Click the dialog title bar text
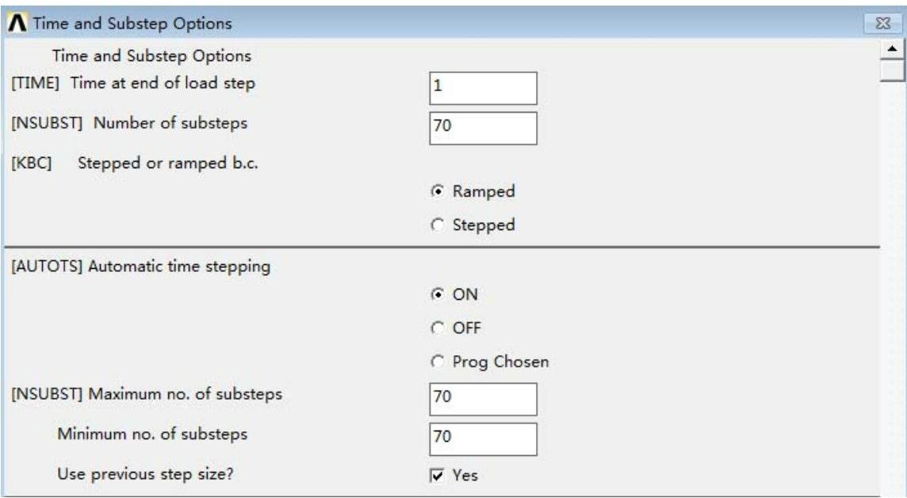This screenshot has width=907, height=498. coord(132,24)
